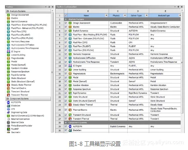Select Random Vibration in Toolbox list

(x=19, y=68)
